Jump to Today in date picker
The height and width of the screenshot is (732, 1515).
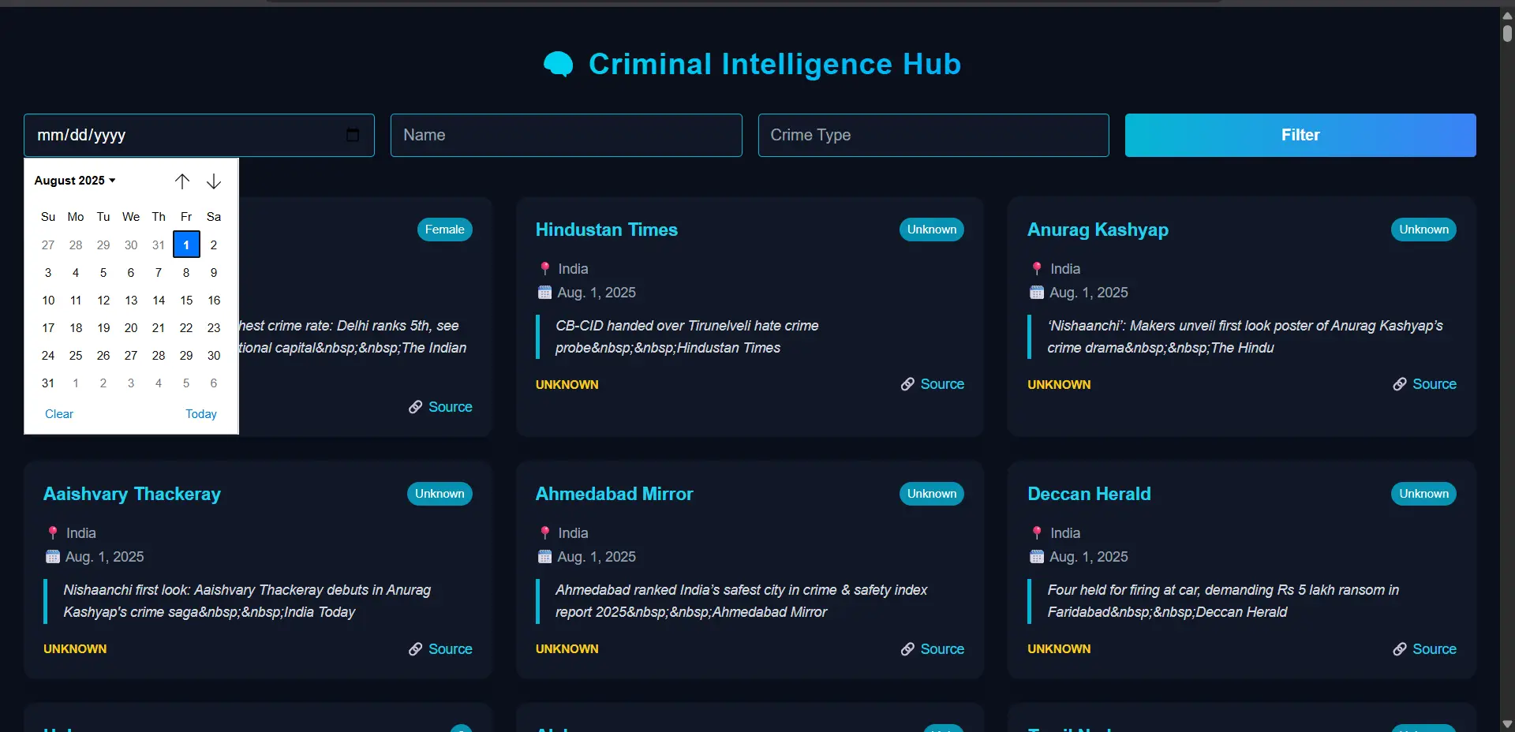tap(200, 414)
